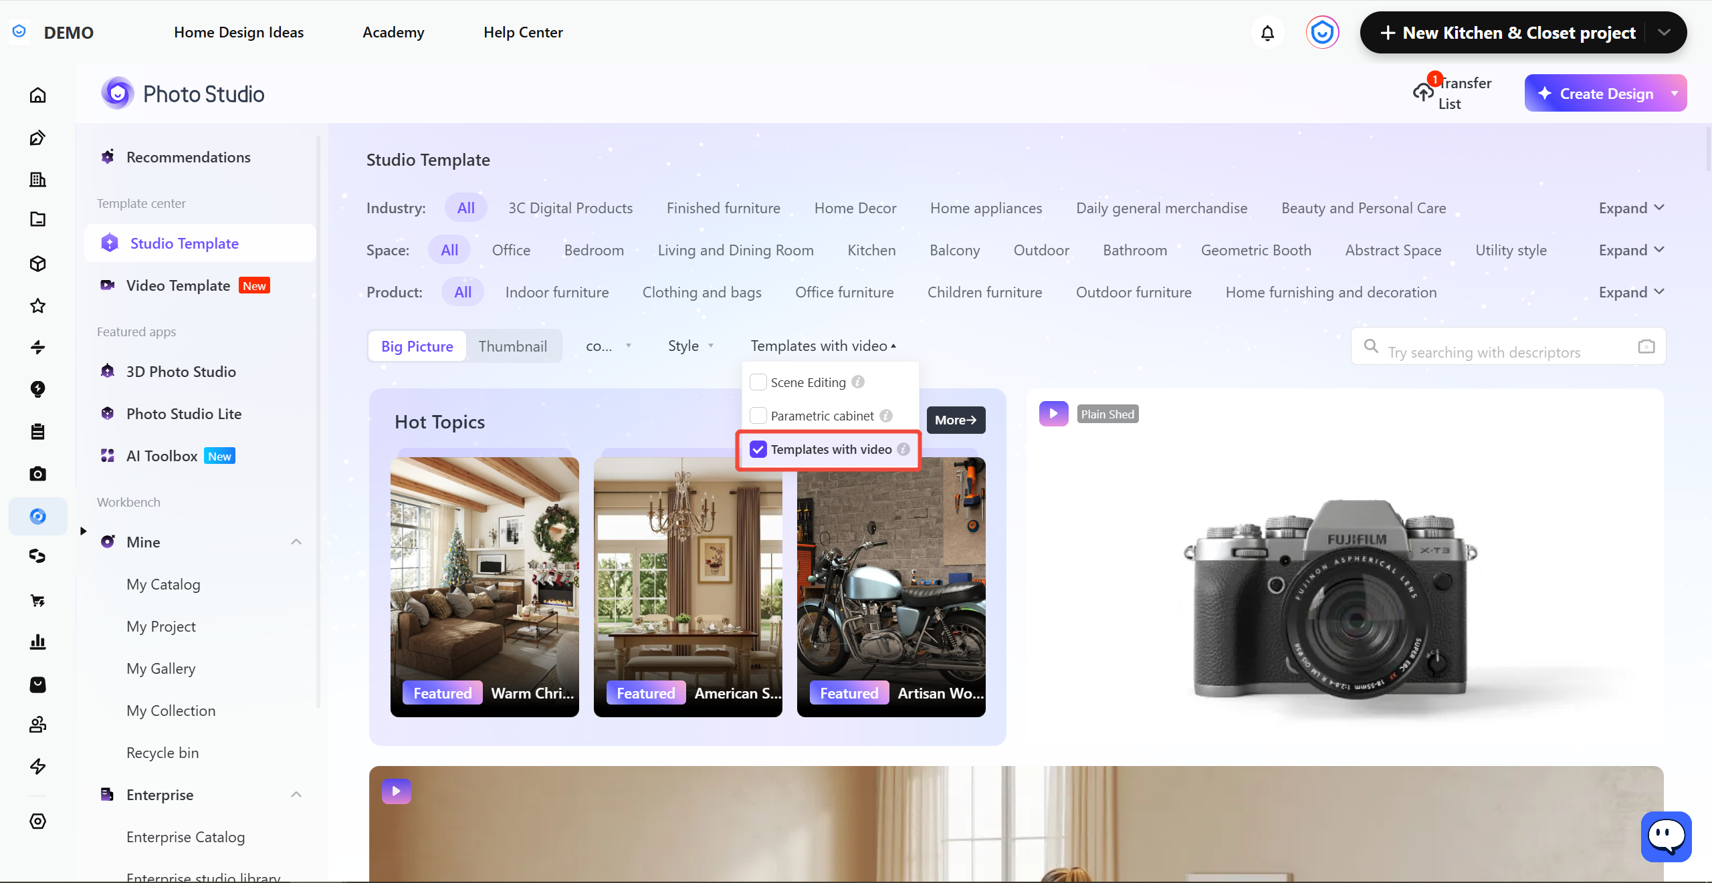
Task: Switch to Big Picture view
Action: click(x=417, y=346)
